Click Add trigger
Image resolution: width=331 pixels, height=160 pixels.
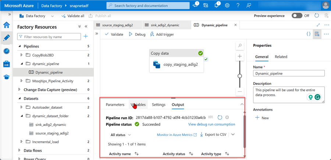[x=162, y=34]
